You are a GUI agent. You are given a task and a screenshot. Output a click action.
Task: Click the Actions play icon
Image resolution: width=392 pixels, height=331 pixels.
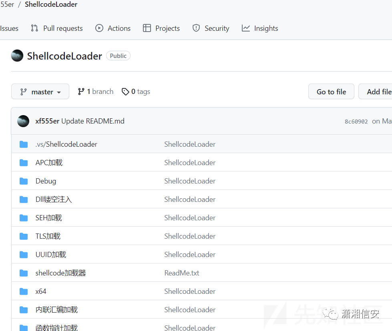click(99, 28)
